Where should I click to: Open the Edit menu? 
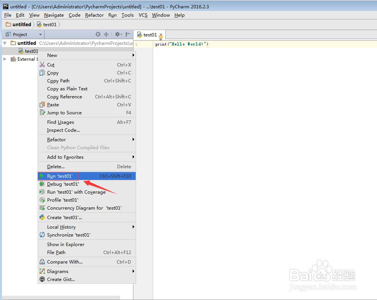(20, 15)
